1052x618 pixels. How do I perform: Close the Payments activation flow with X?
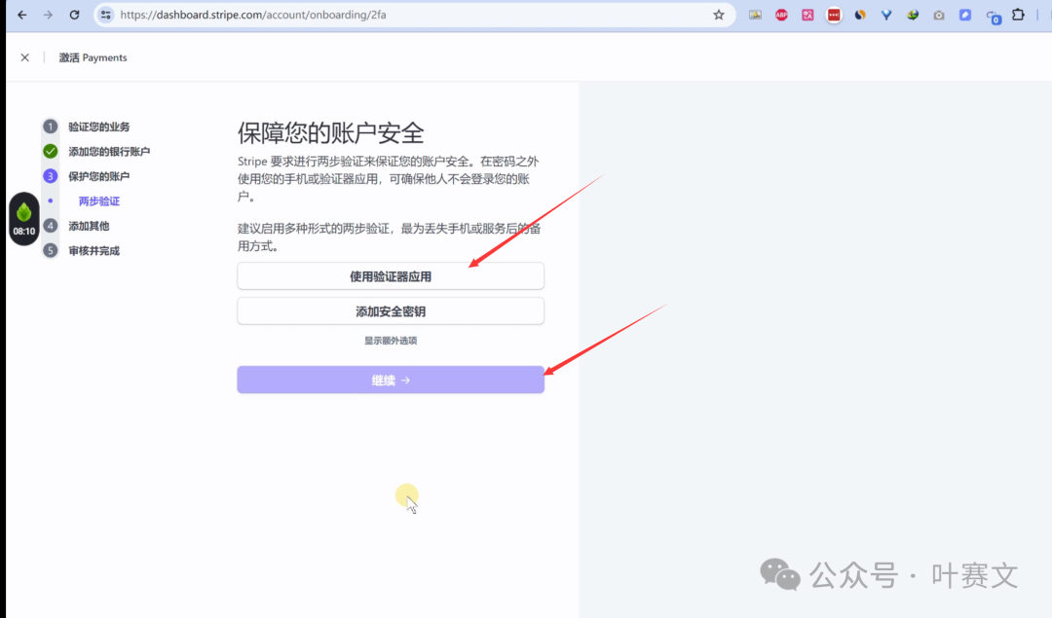coord(25,57)
